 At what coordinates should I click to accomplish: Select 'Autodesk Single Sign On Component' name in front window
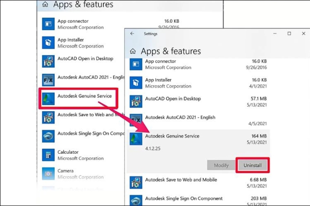pyautogui.click(x=184, y=199)
